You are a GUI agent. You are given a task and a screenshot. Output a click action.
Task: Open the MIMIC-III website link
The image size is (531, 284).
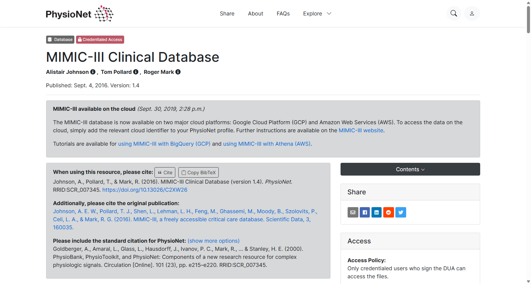pos(361,130)
